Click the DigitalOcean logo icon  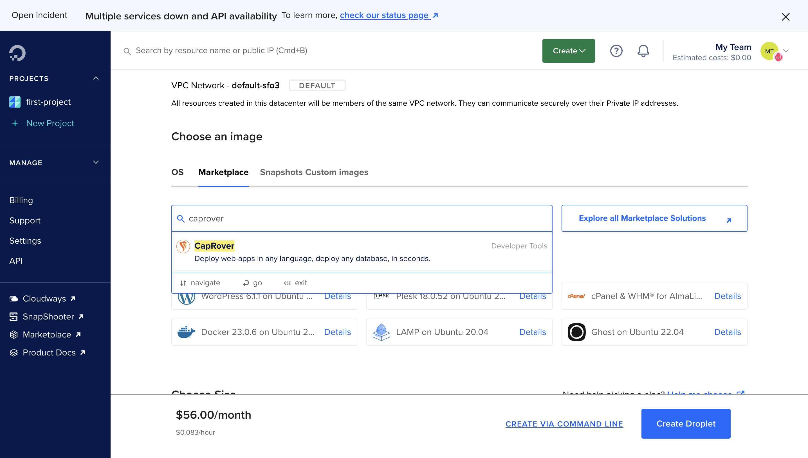pos(17,53)
